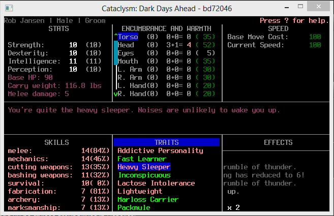Screen dimensions: 334x216
Task: Click the application icon in the title bar
Action: point(9,8)
